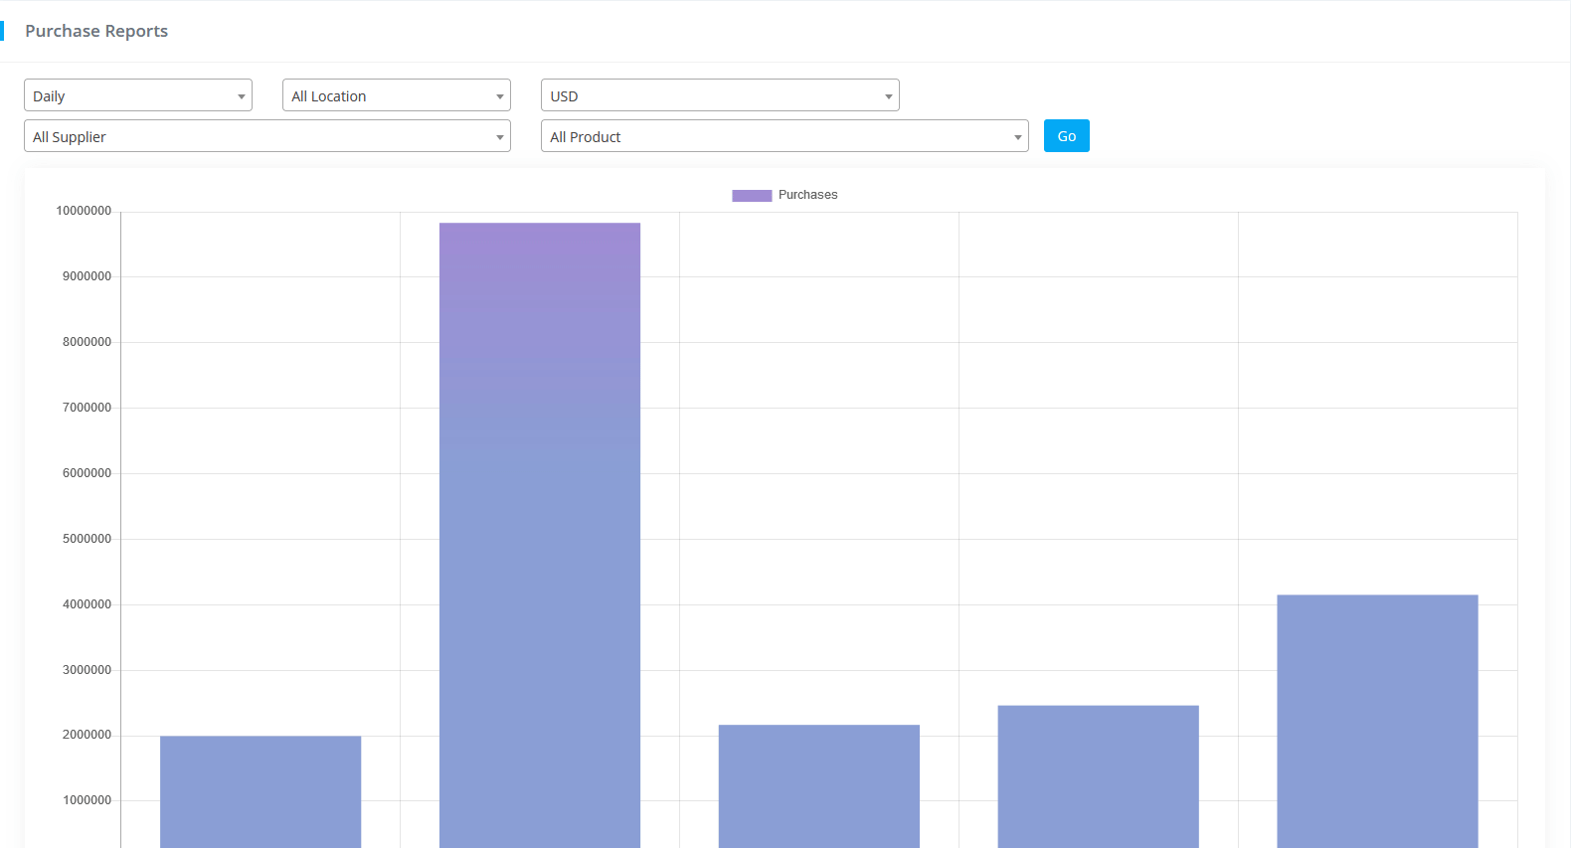Click the Purchase Reports heading

pos(96,31)
